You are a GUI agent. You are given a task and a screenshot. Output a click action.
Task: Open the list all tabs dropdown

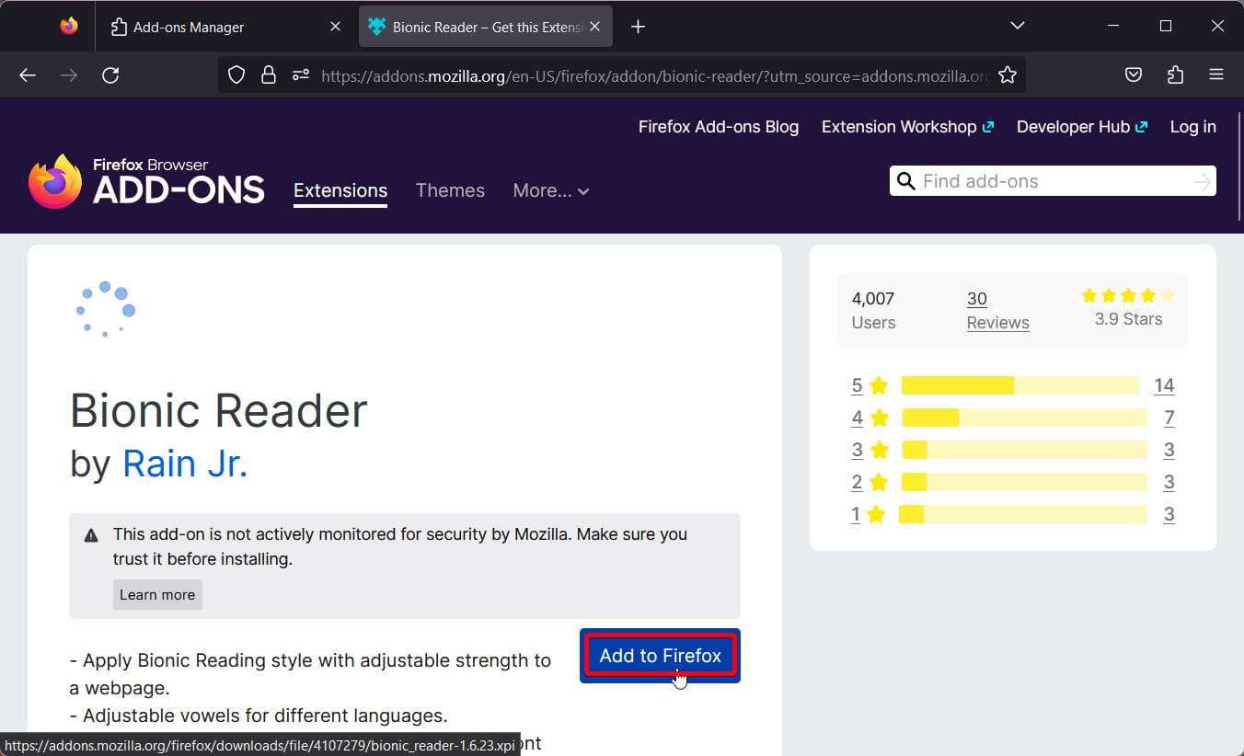1017,26
